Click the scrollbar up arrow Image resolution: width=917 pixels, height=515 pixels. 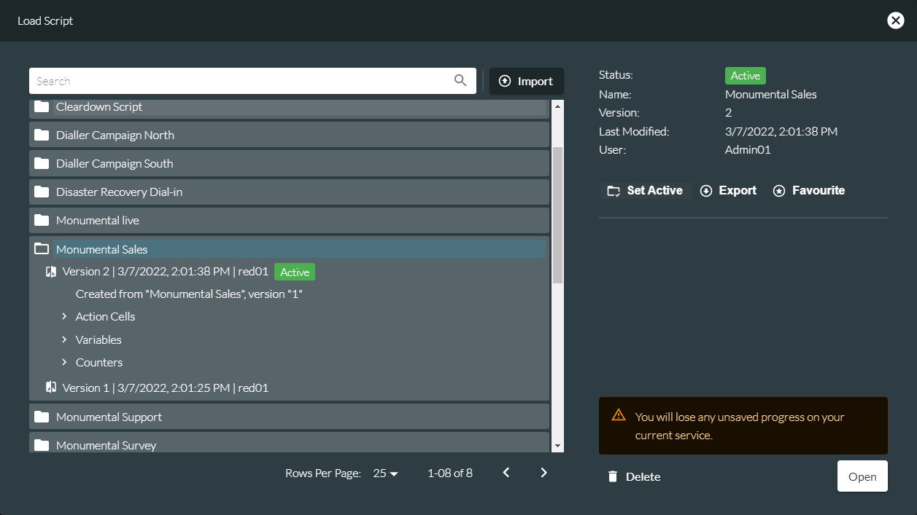(558, 106)
